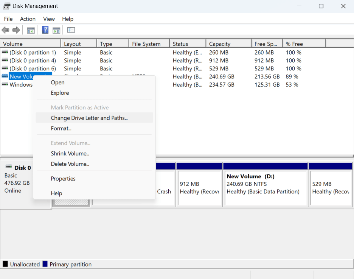Toggle the Show/Hide Action Pane icon
The width and height of the screenshot is (354, 279).
pyautogui.click(x=56, y=30)
